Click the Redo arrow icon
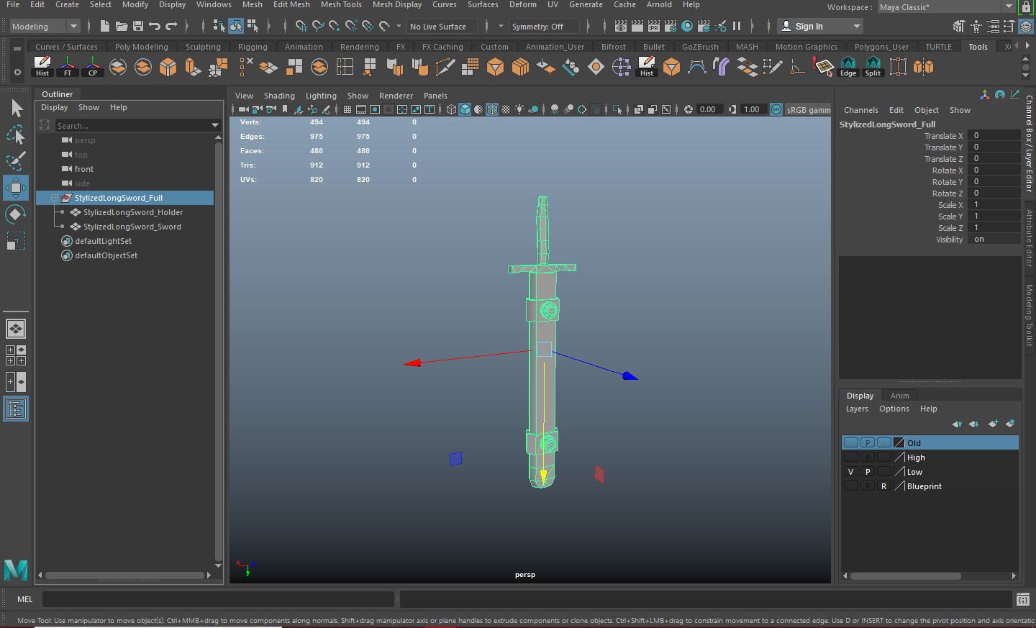1036x628 pixels. [x=171, y=26]
